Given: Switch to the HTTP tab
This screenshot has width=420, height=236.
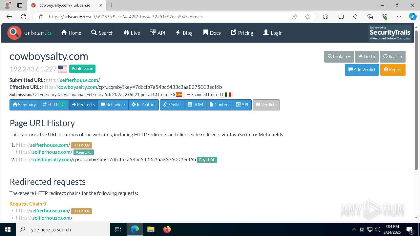Looking at the screenshot, I should (54, 105).
